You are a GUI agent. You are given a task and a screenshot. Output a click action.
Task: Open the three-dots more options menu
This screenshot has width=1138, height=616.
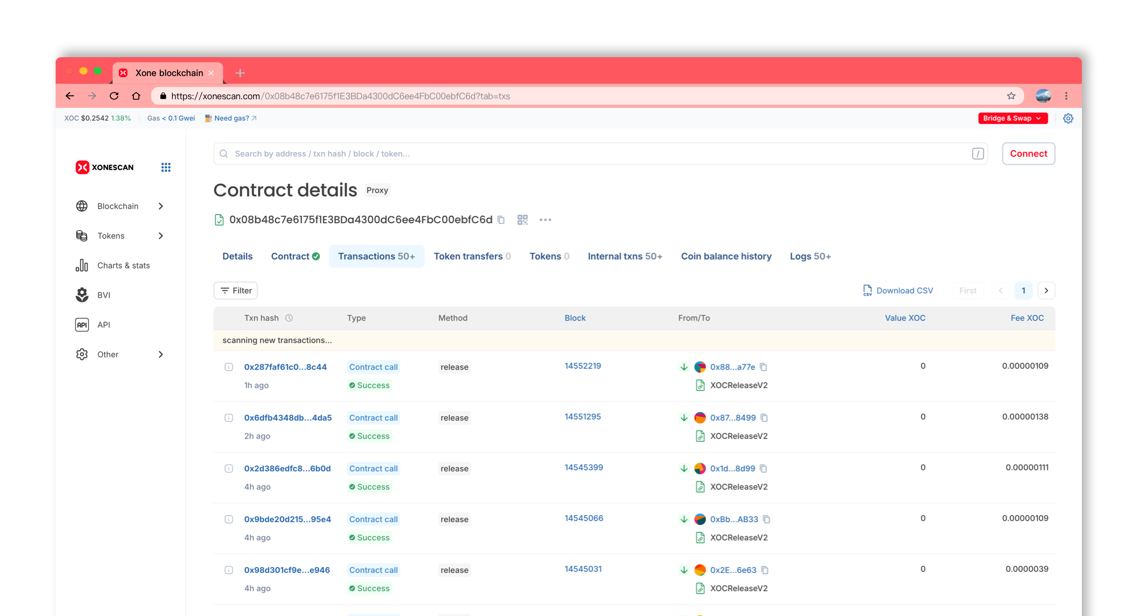(x=545, y=220)
